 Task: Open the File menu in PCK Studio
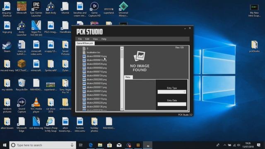click(80, 39)
